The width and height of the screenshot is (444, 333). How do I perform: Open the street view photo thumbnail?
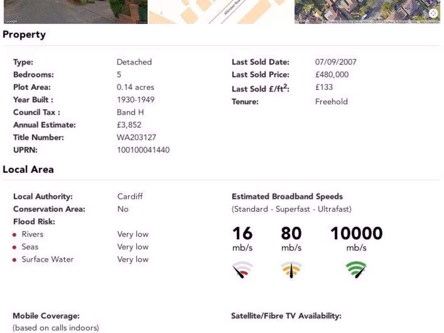coord(75,12)
